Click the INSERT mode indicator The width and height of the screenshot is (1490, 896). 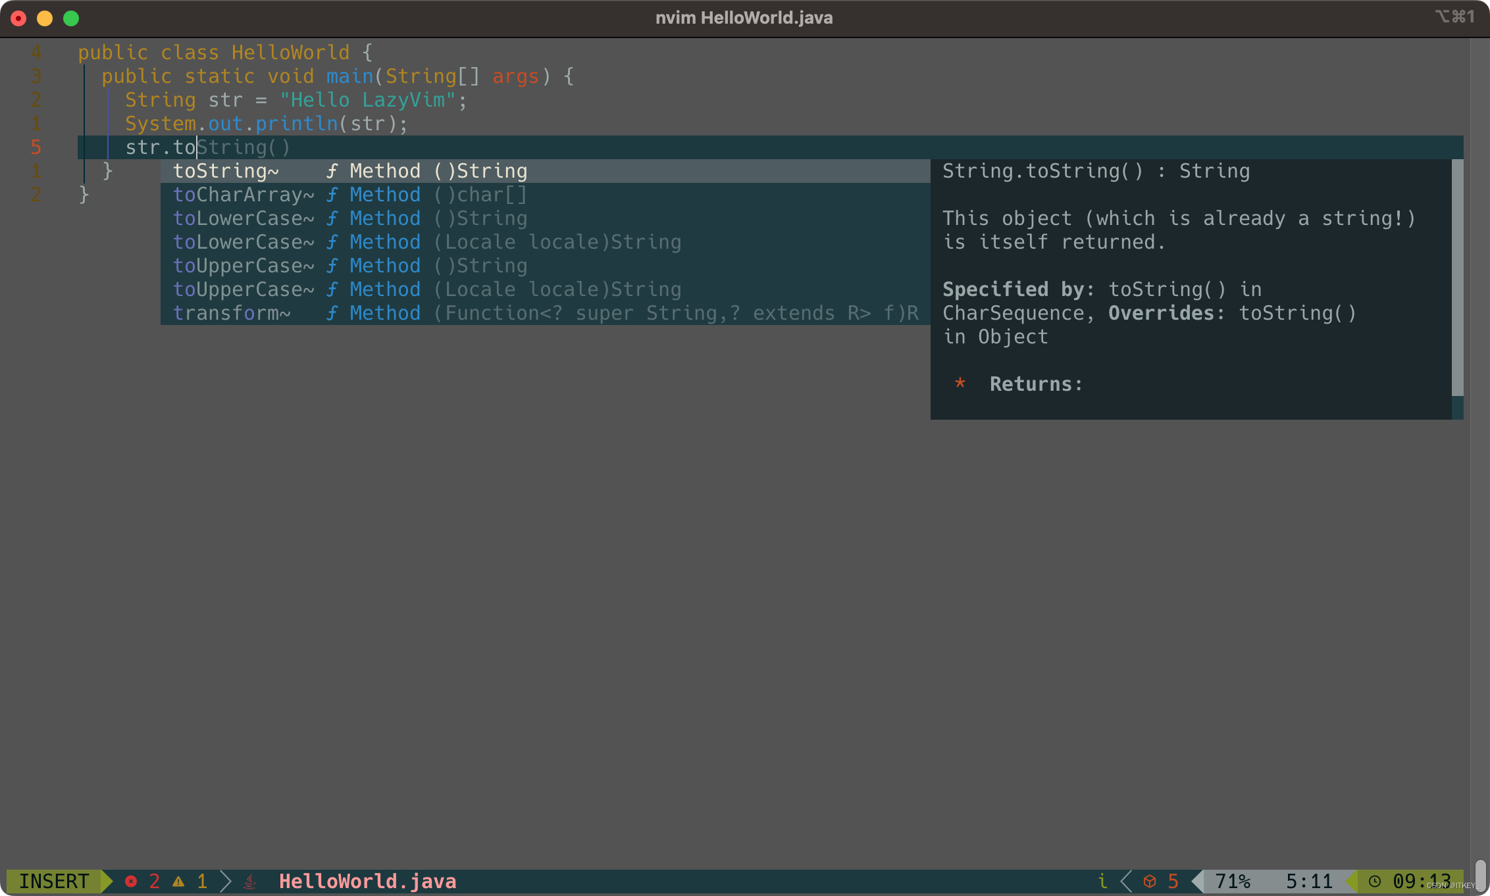pos(50,881)
